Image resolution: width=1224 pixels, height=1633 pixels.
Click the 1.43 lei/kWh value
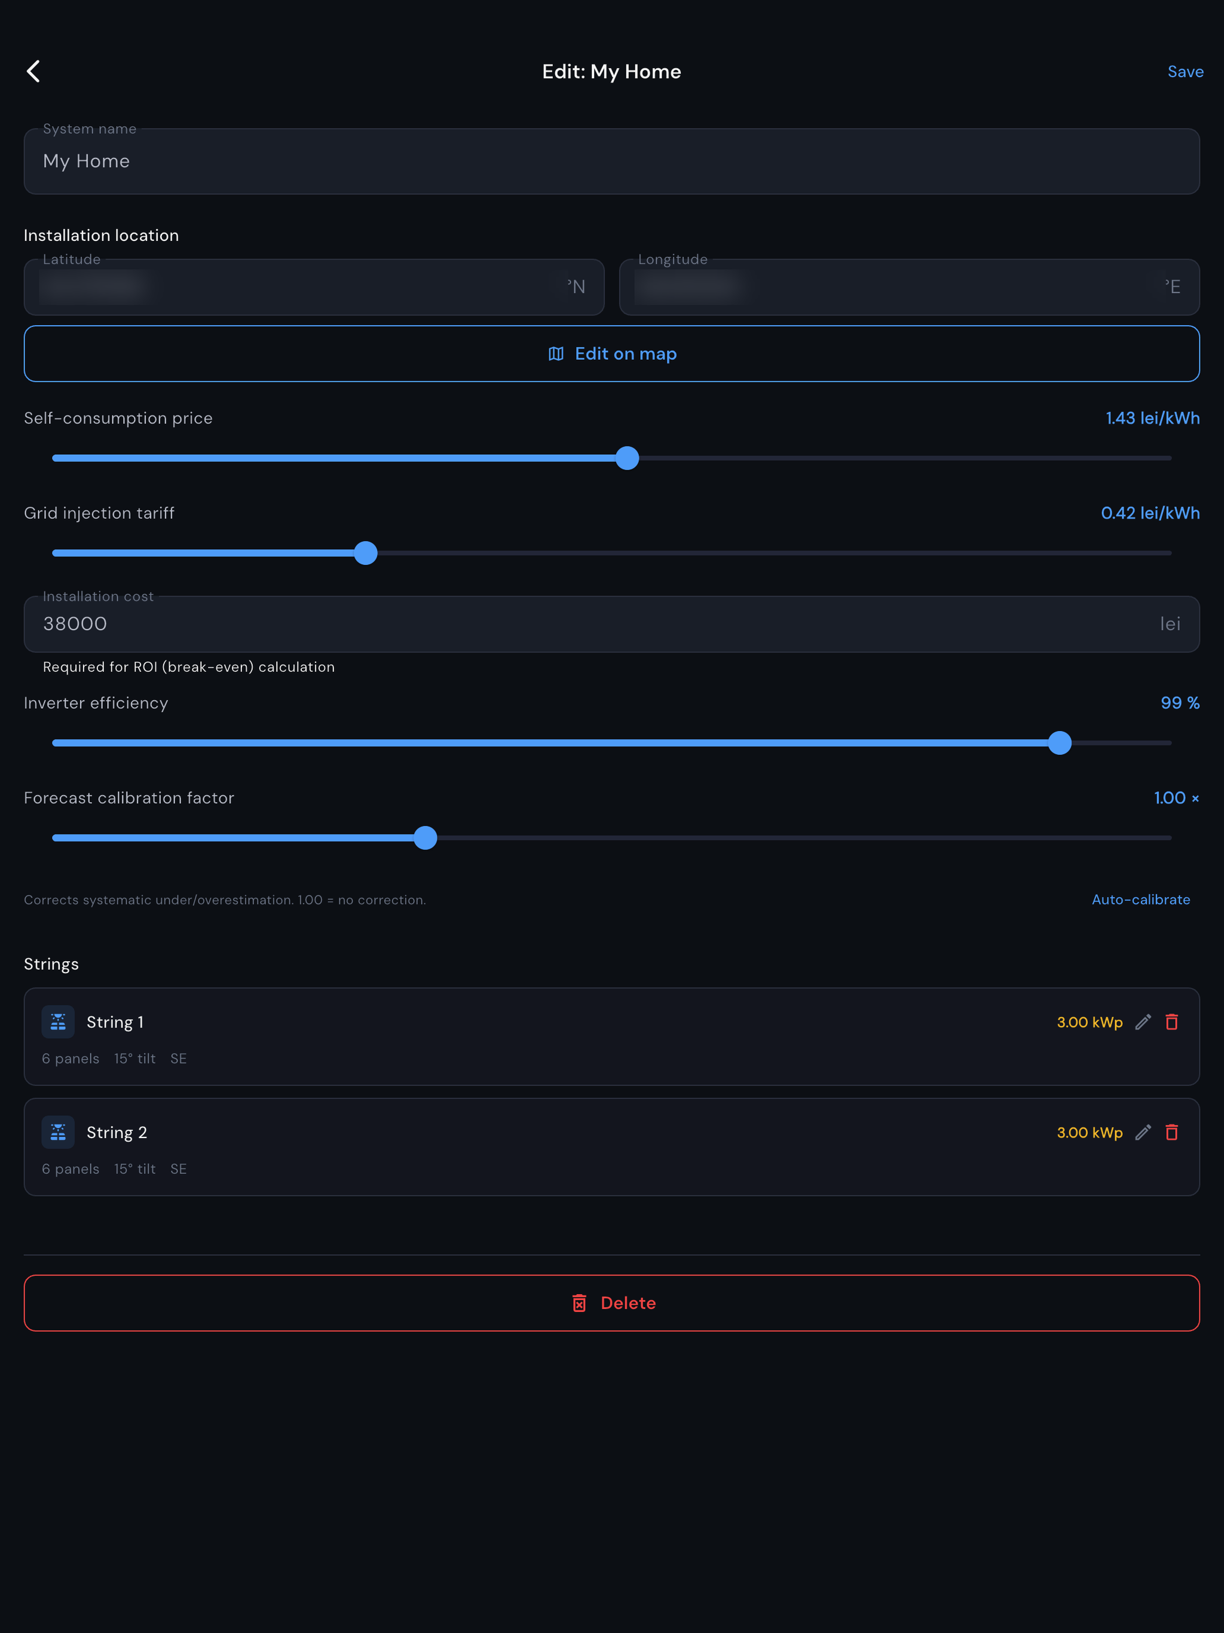pos(1152,418)
